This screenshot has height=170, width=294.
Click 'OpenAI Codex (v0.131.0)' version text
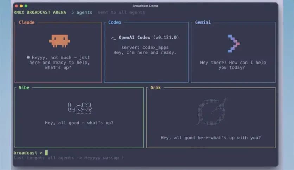coord(149,38)
